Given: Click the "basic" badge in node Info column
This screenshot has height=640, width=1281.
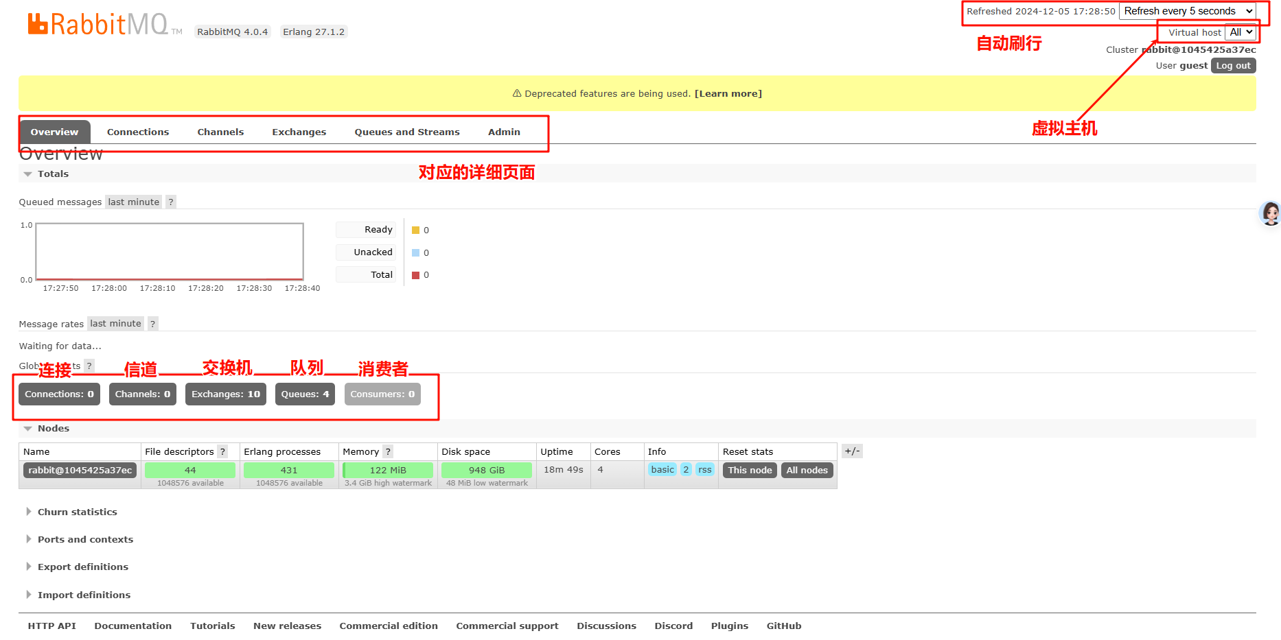Looking at the screenshot, I should tap(662, 469).
